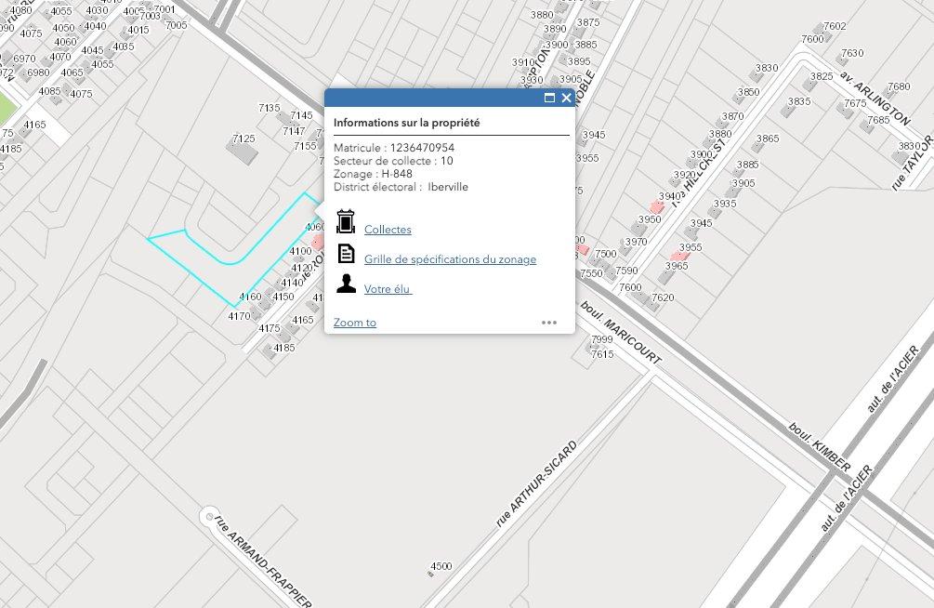Viewport: 934px width, 608px height.
Task: Click the District électoral Iberville text
Action: coord(401,187)
